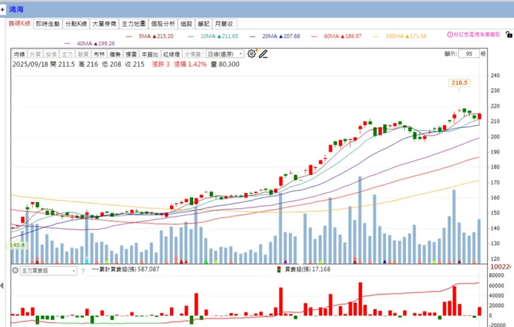Click the unlock padlock icon
The height and width of the screenshot is (327, 514).
point(508,34)
